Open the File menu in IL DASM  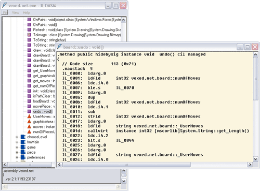coord(5,12)
